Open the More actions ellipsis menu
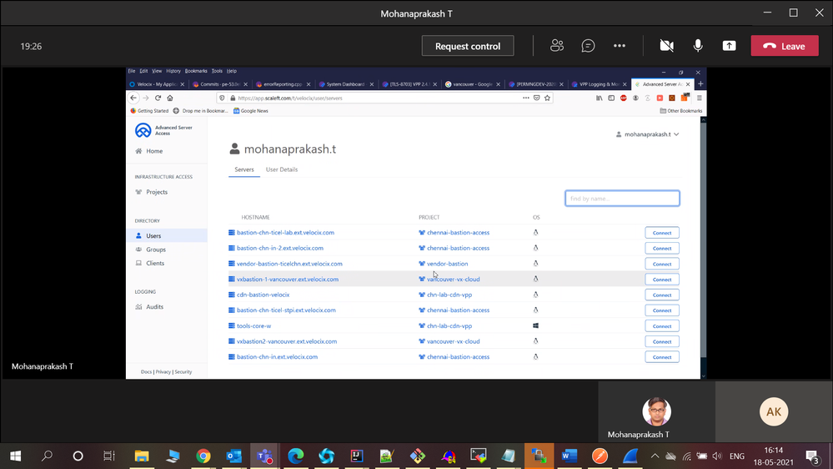The image size is (833, 469). [620, 46]
